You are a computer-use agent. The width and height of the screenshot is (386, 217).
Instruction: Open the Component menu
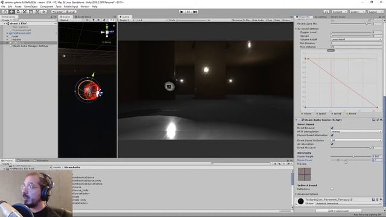pos(46,7)
